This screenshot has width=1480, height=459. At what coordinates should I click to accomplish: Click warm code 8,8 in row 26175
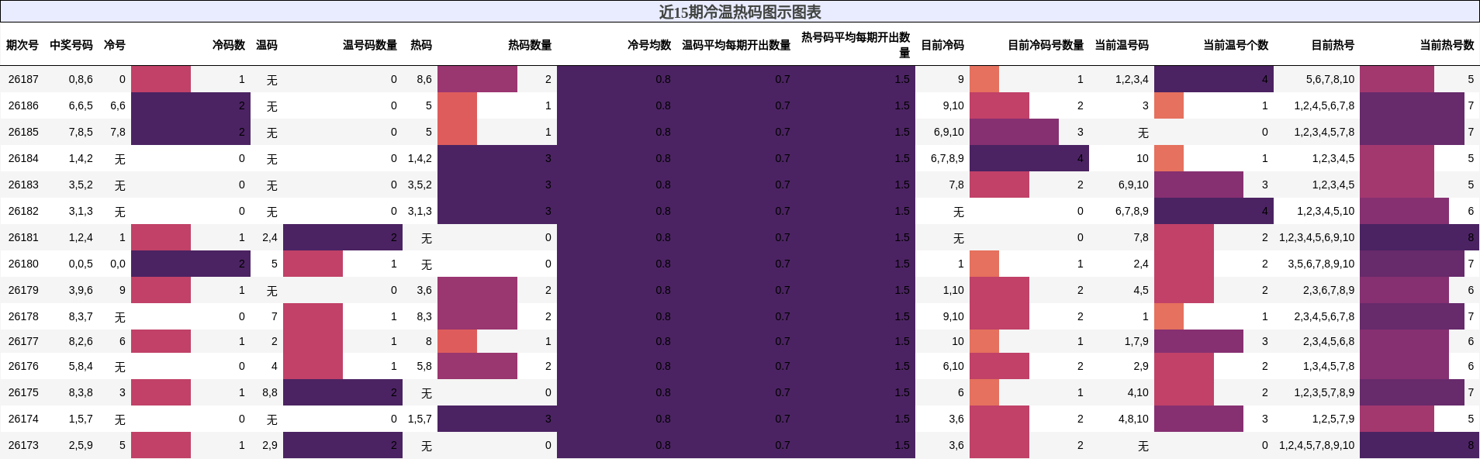(269, 392)
